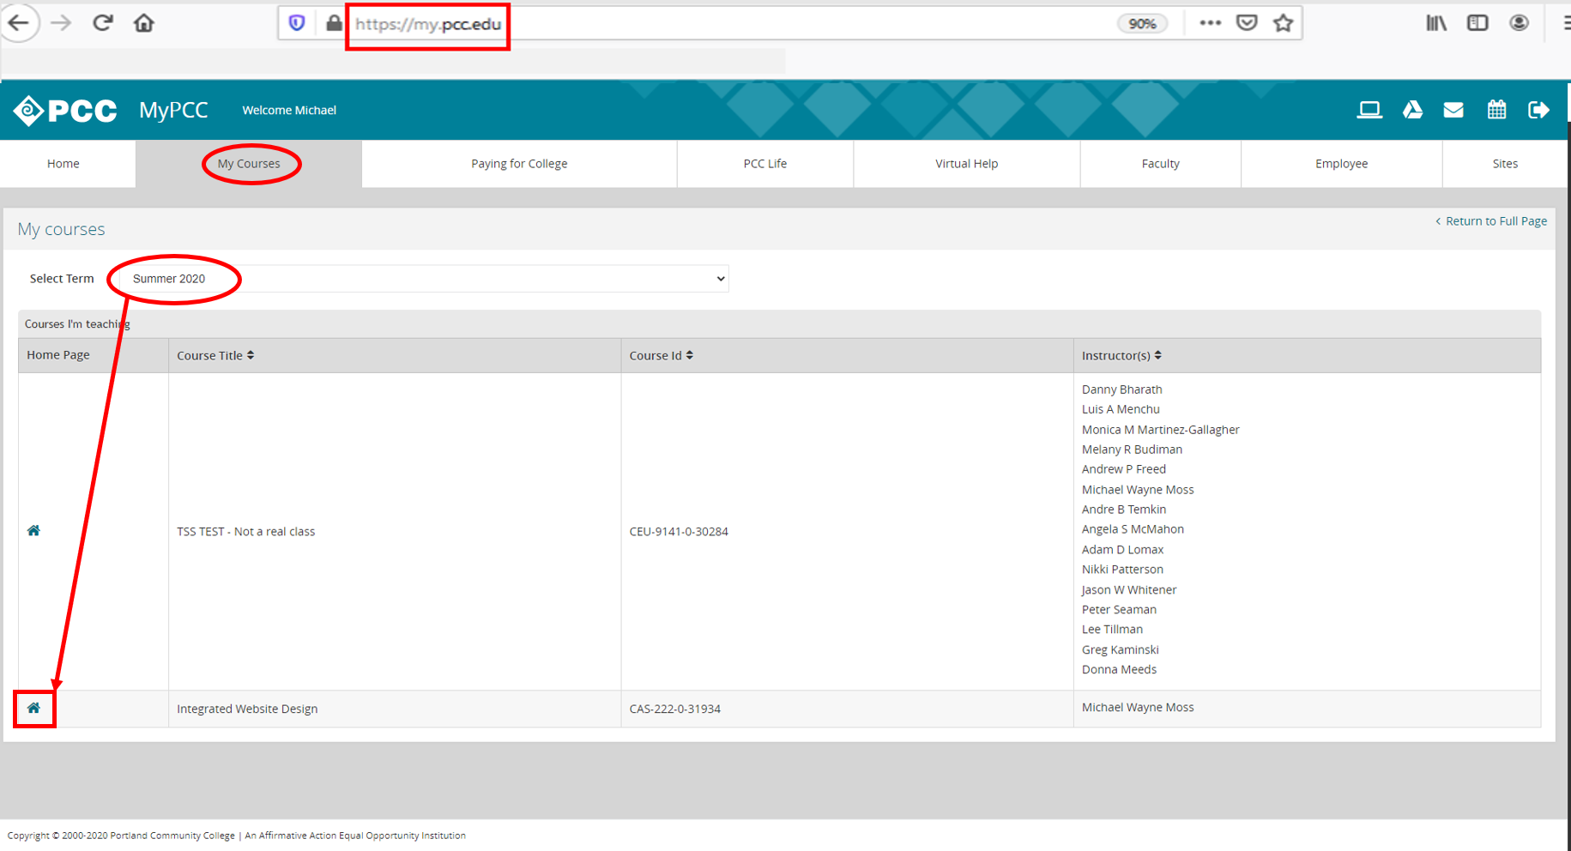This screenshot has width=1571, height=851.
Task: Switch to the Faculty tab
Action: 1160,163
